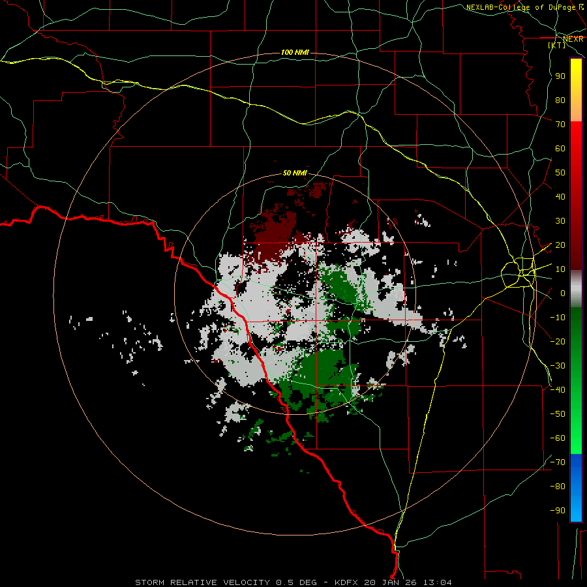Select the "70" value on the velocity scale

click(x=560, y=125)
